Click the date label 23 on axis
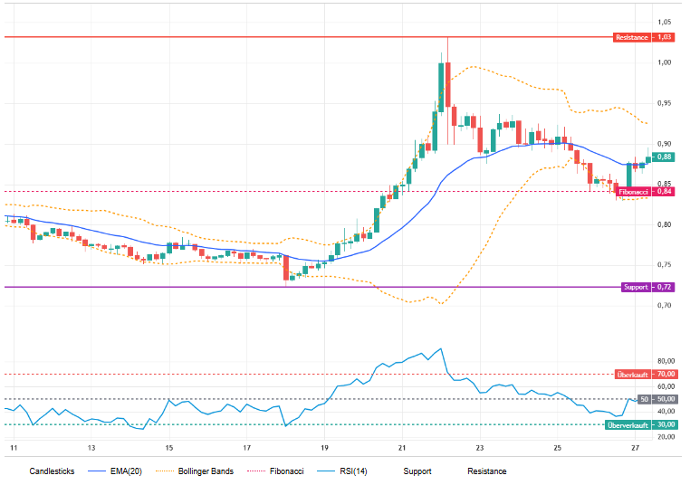The width and height of the screenshot is (690, 485). [480, 448]
